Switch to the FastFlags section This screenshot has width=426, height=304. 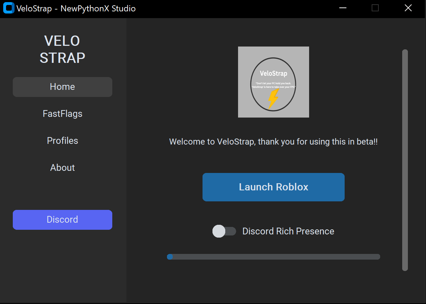63,114
